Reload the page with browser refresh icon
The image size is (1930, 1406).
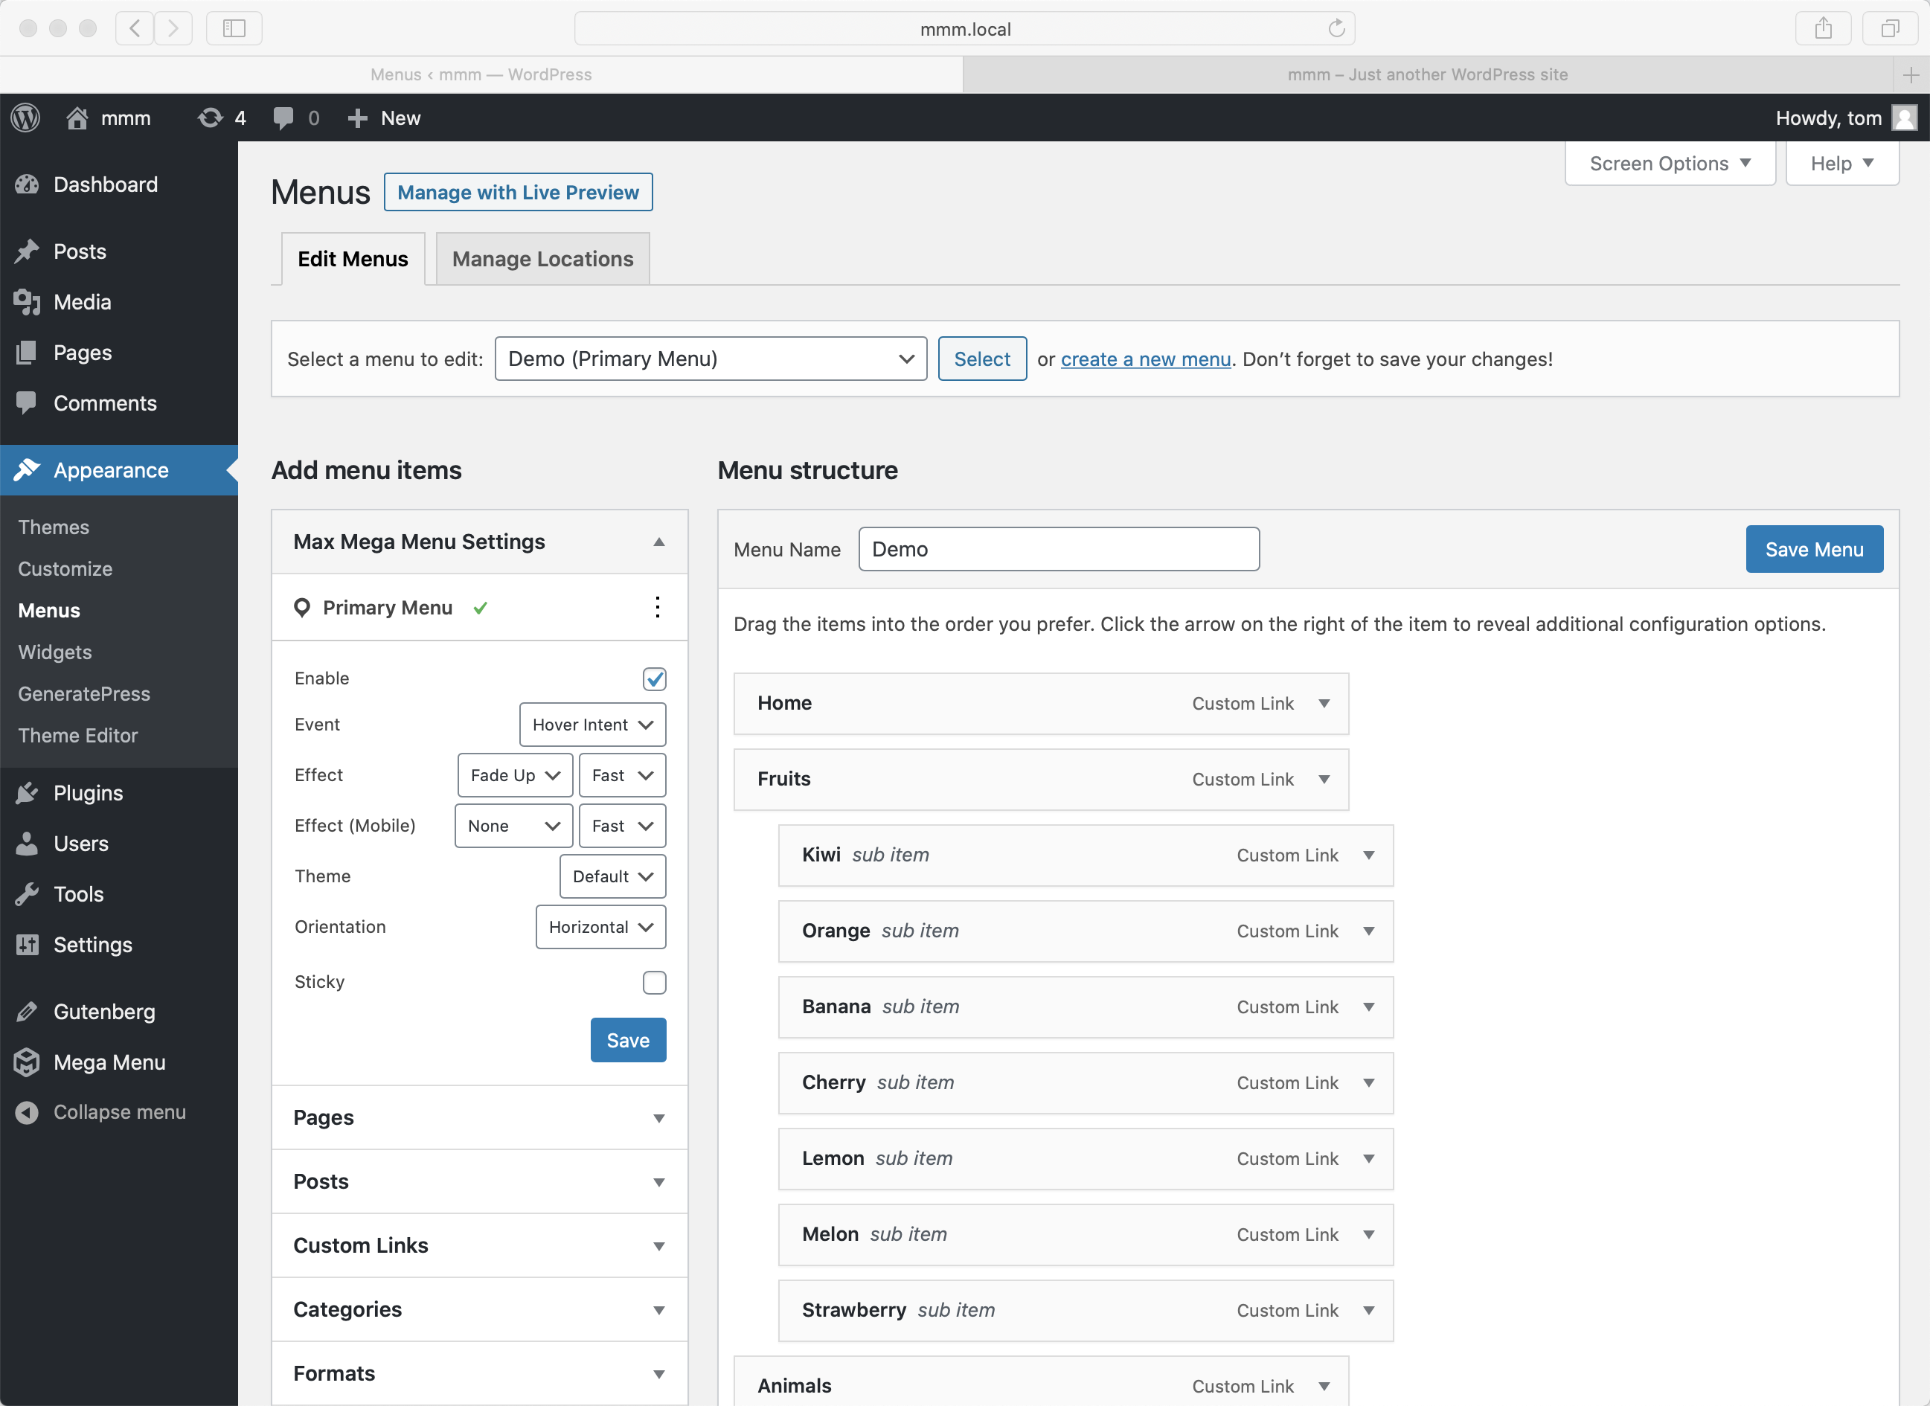point(1336,29)
